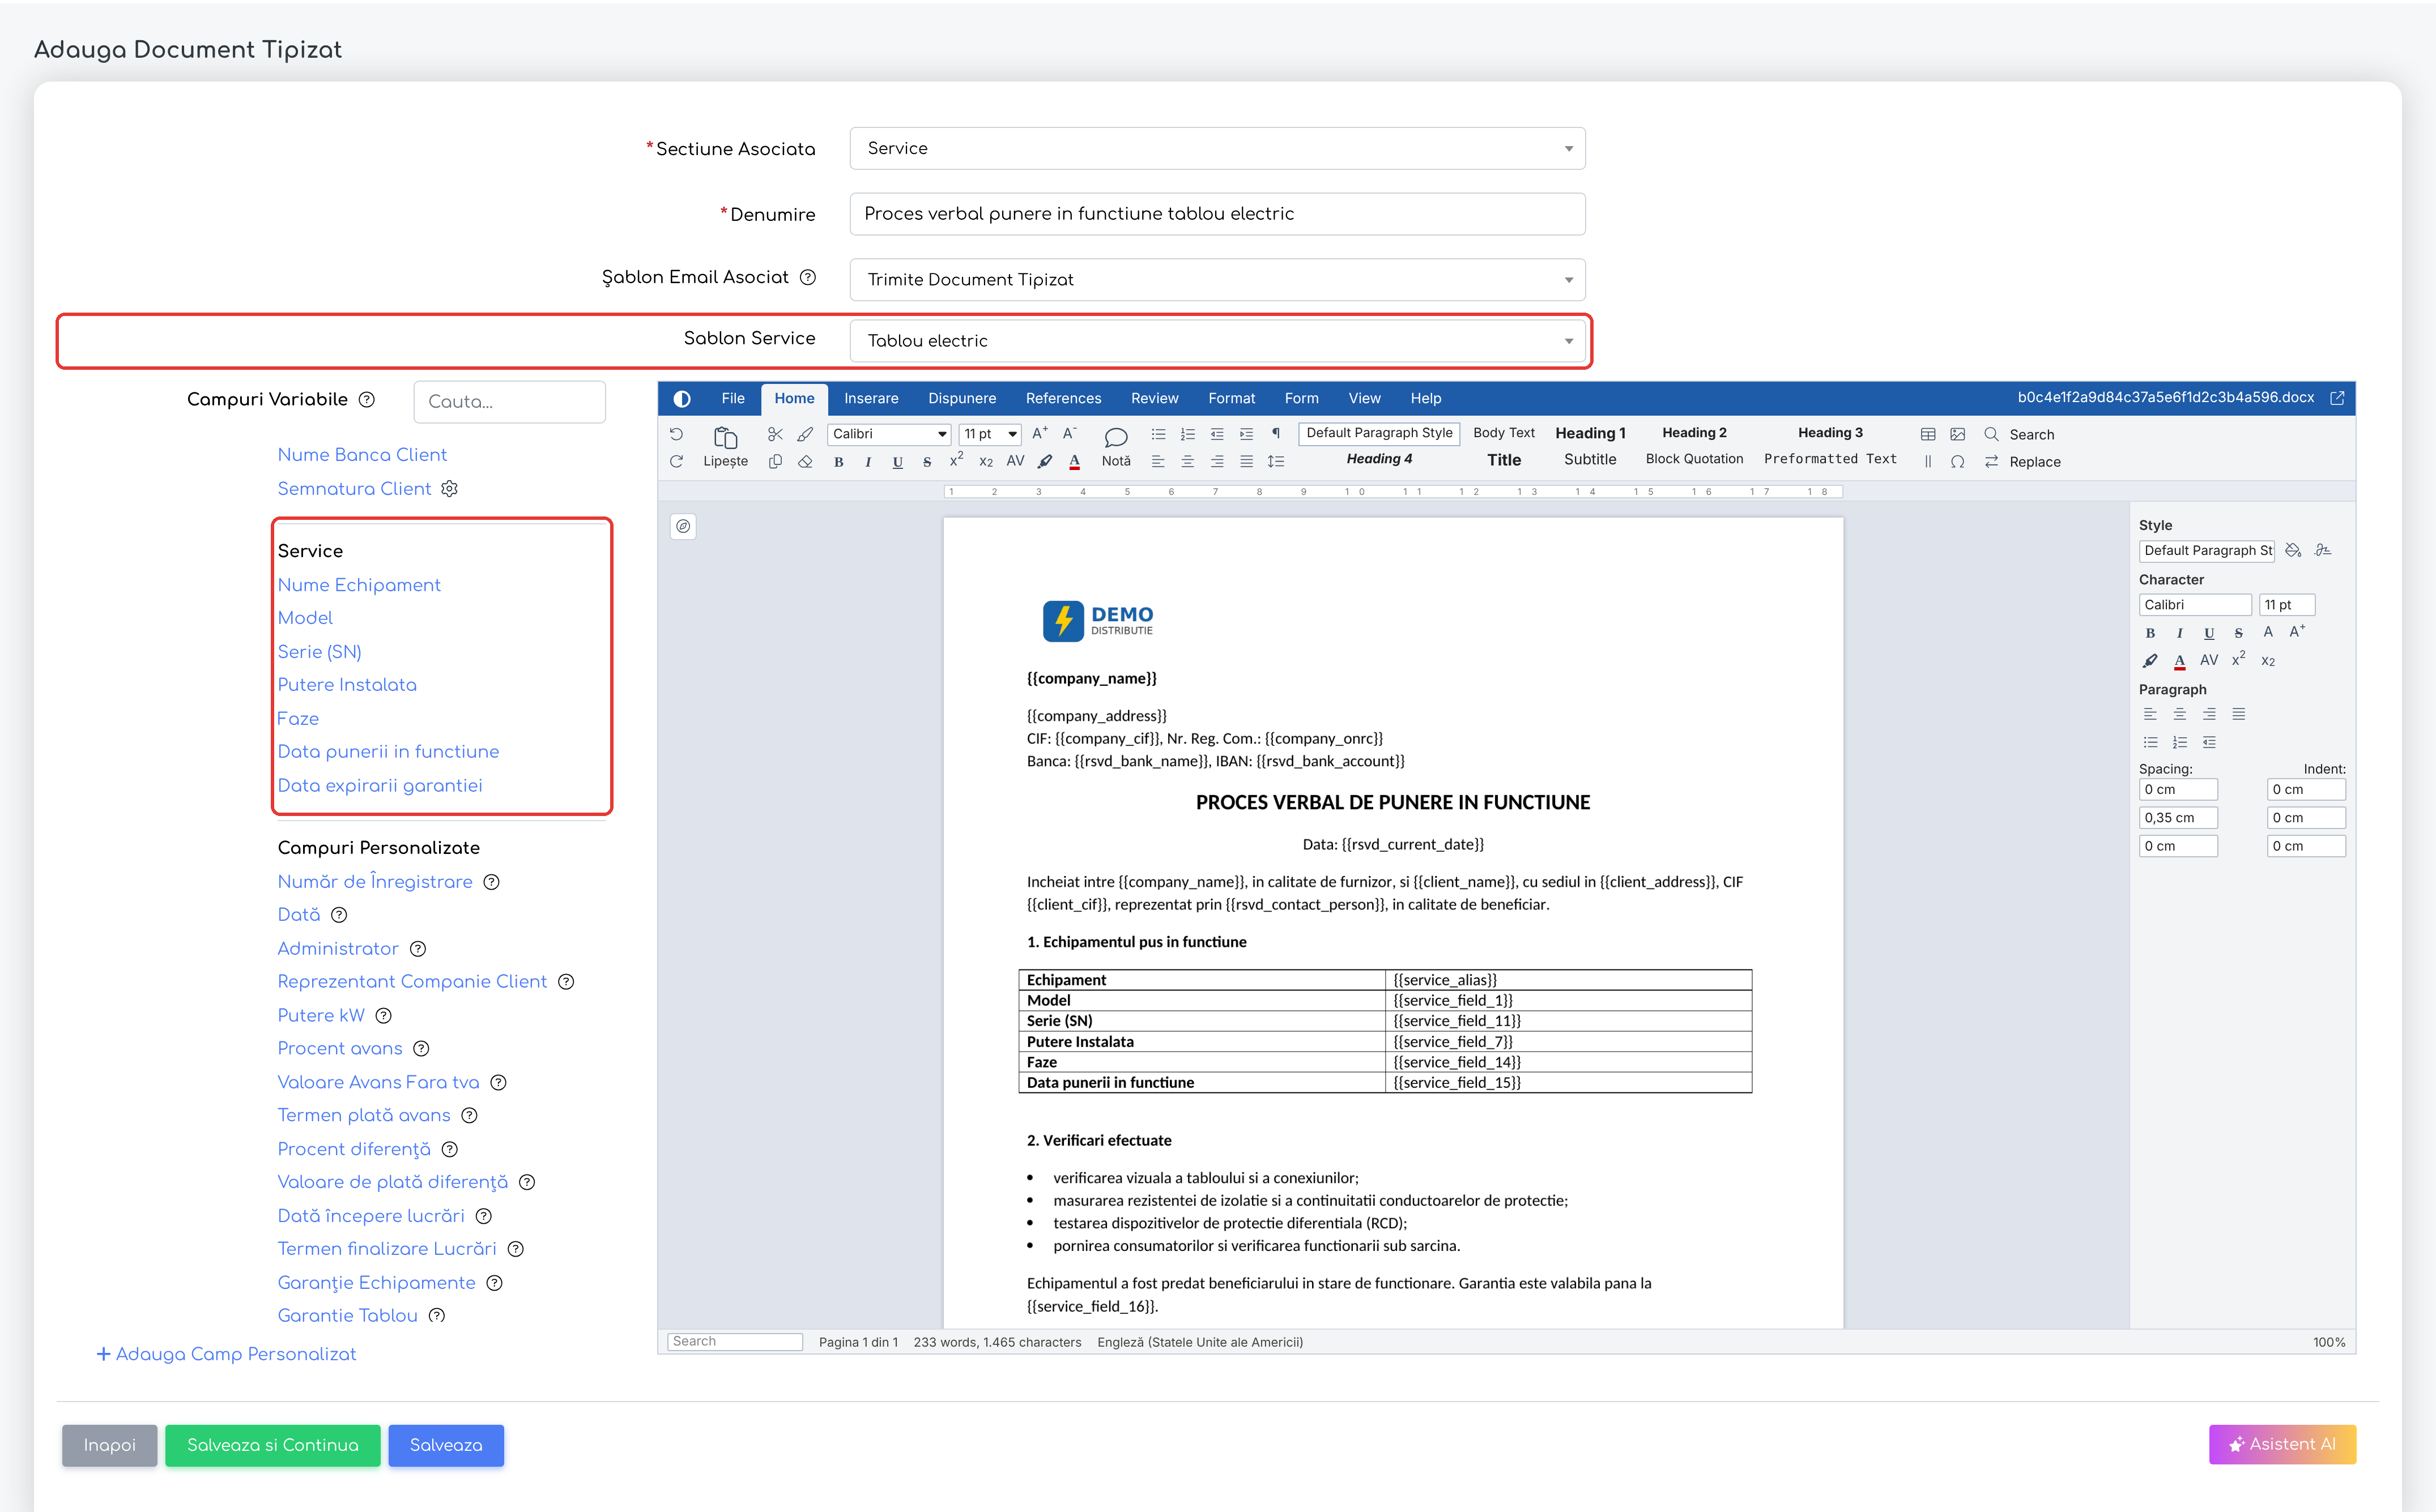The image size is (2436, 1512).
Task: Click the Salveaza si Continua button
Action: [272, 1445]
